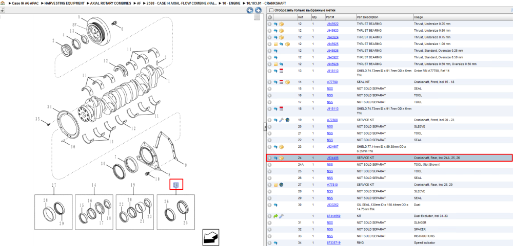Click the box icon in row J924987

coord(281,147)
